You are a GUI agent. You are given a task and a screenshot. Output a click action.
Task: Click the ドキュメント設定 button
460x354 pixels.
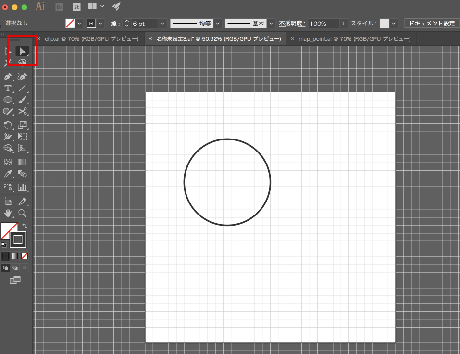431,23
